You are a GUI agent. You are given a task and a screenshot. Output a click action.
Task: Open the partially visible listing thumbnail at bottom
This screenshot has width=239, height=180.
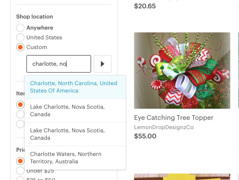coord(182,177)
